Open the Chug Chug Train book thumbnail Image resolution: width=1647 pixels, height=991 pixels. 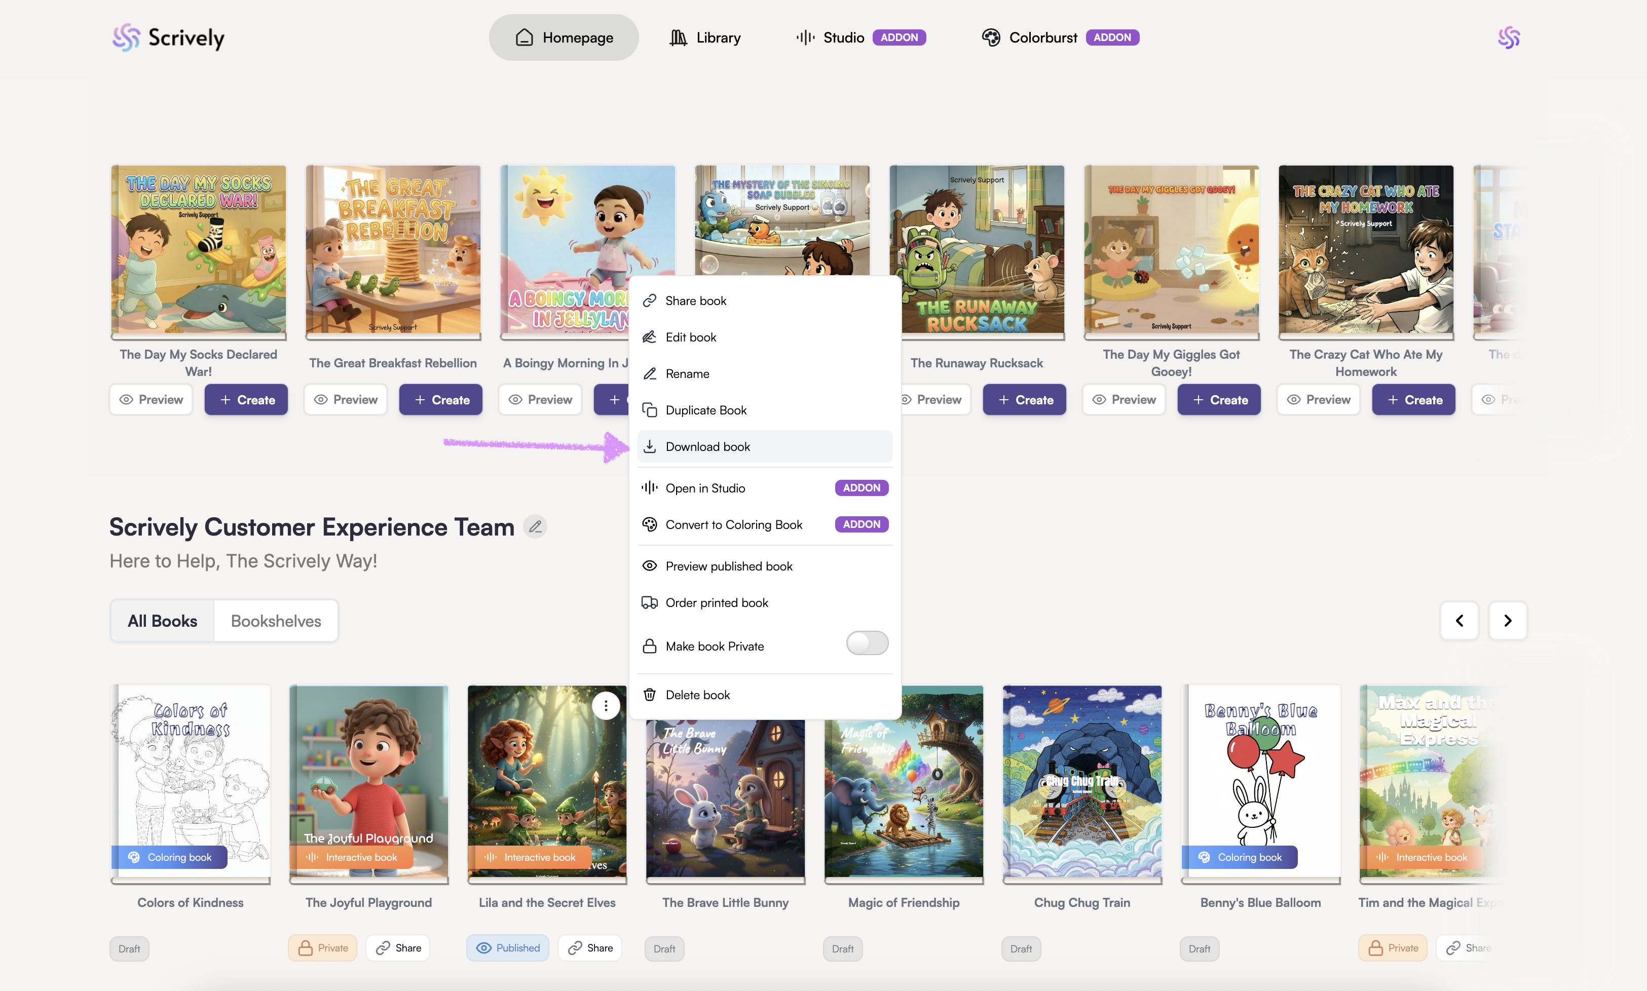[x=1081, y=781]
